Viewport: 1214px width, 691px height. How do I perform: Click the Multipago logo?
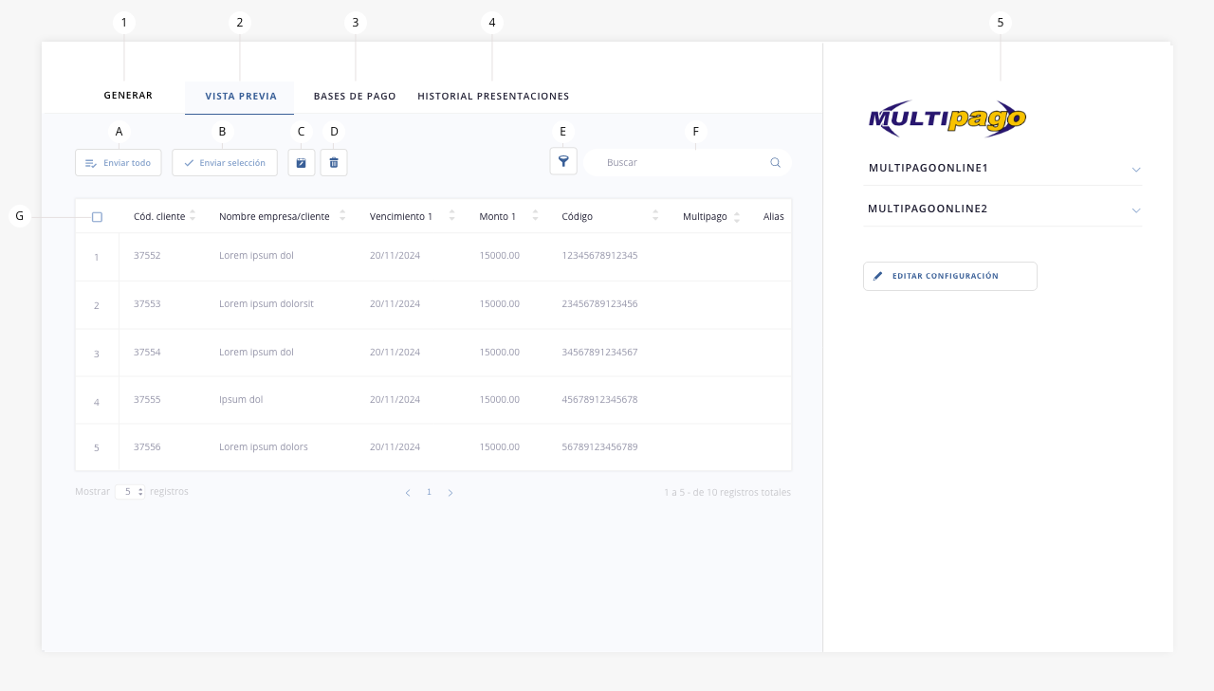coord(947,119)
